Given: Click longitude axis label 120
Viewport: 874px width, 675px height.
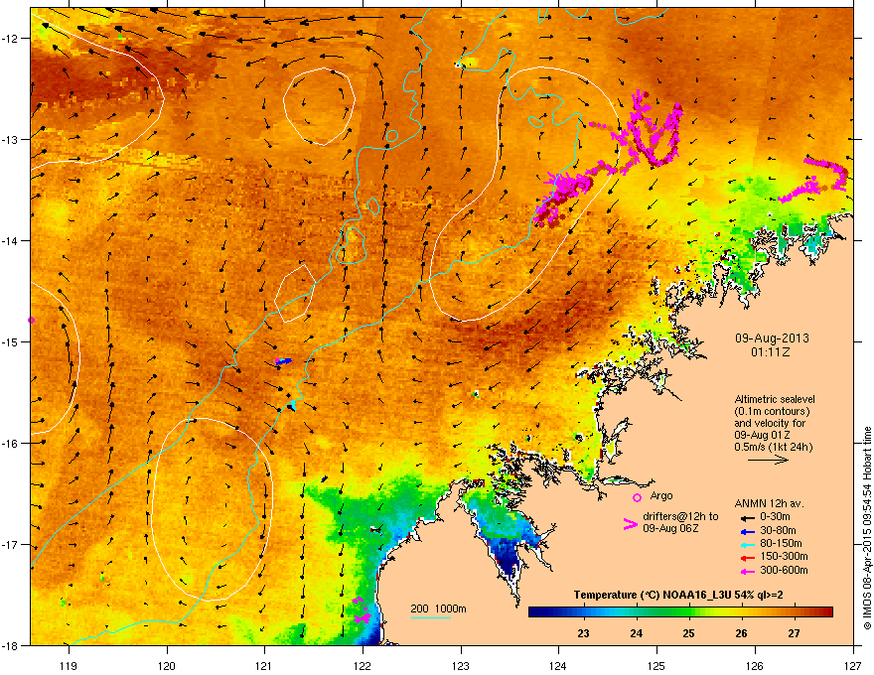Looking at the screenshot, I should tap(167, 666).
